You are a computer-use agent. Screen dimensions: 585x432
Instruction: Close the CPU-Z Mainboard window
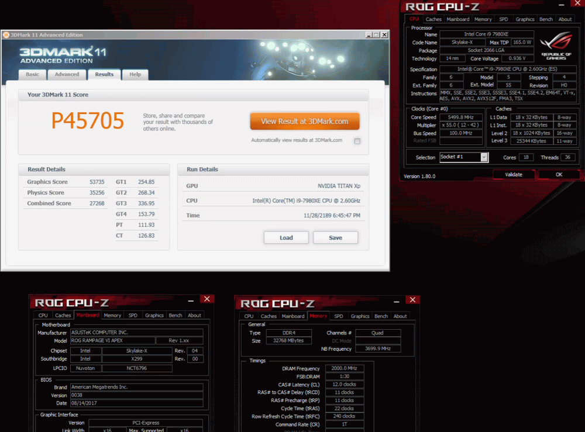point(207,299)
